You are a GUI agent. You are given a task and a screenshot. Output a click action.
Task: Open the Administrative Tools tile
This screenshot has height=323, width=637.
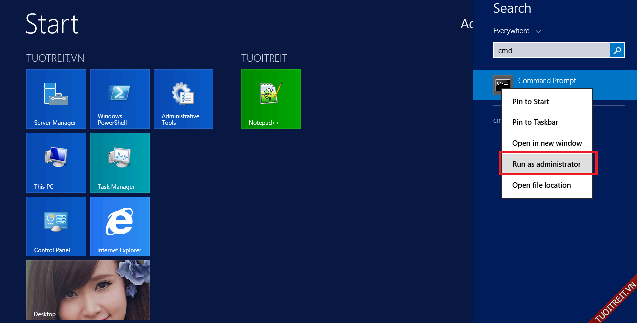(x=183, y=99)
